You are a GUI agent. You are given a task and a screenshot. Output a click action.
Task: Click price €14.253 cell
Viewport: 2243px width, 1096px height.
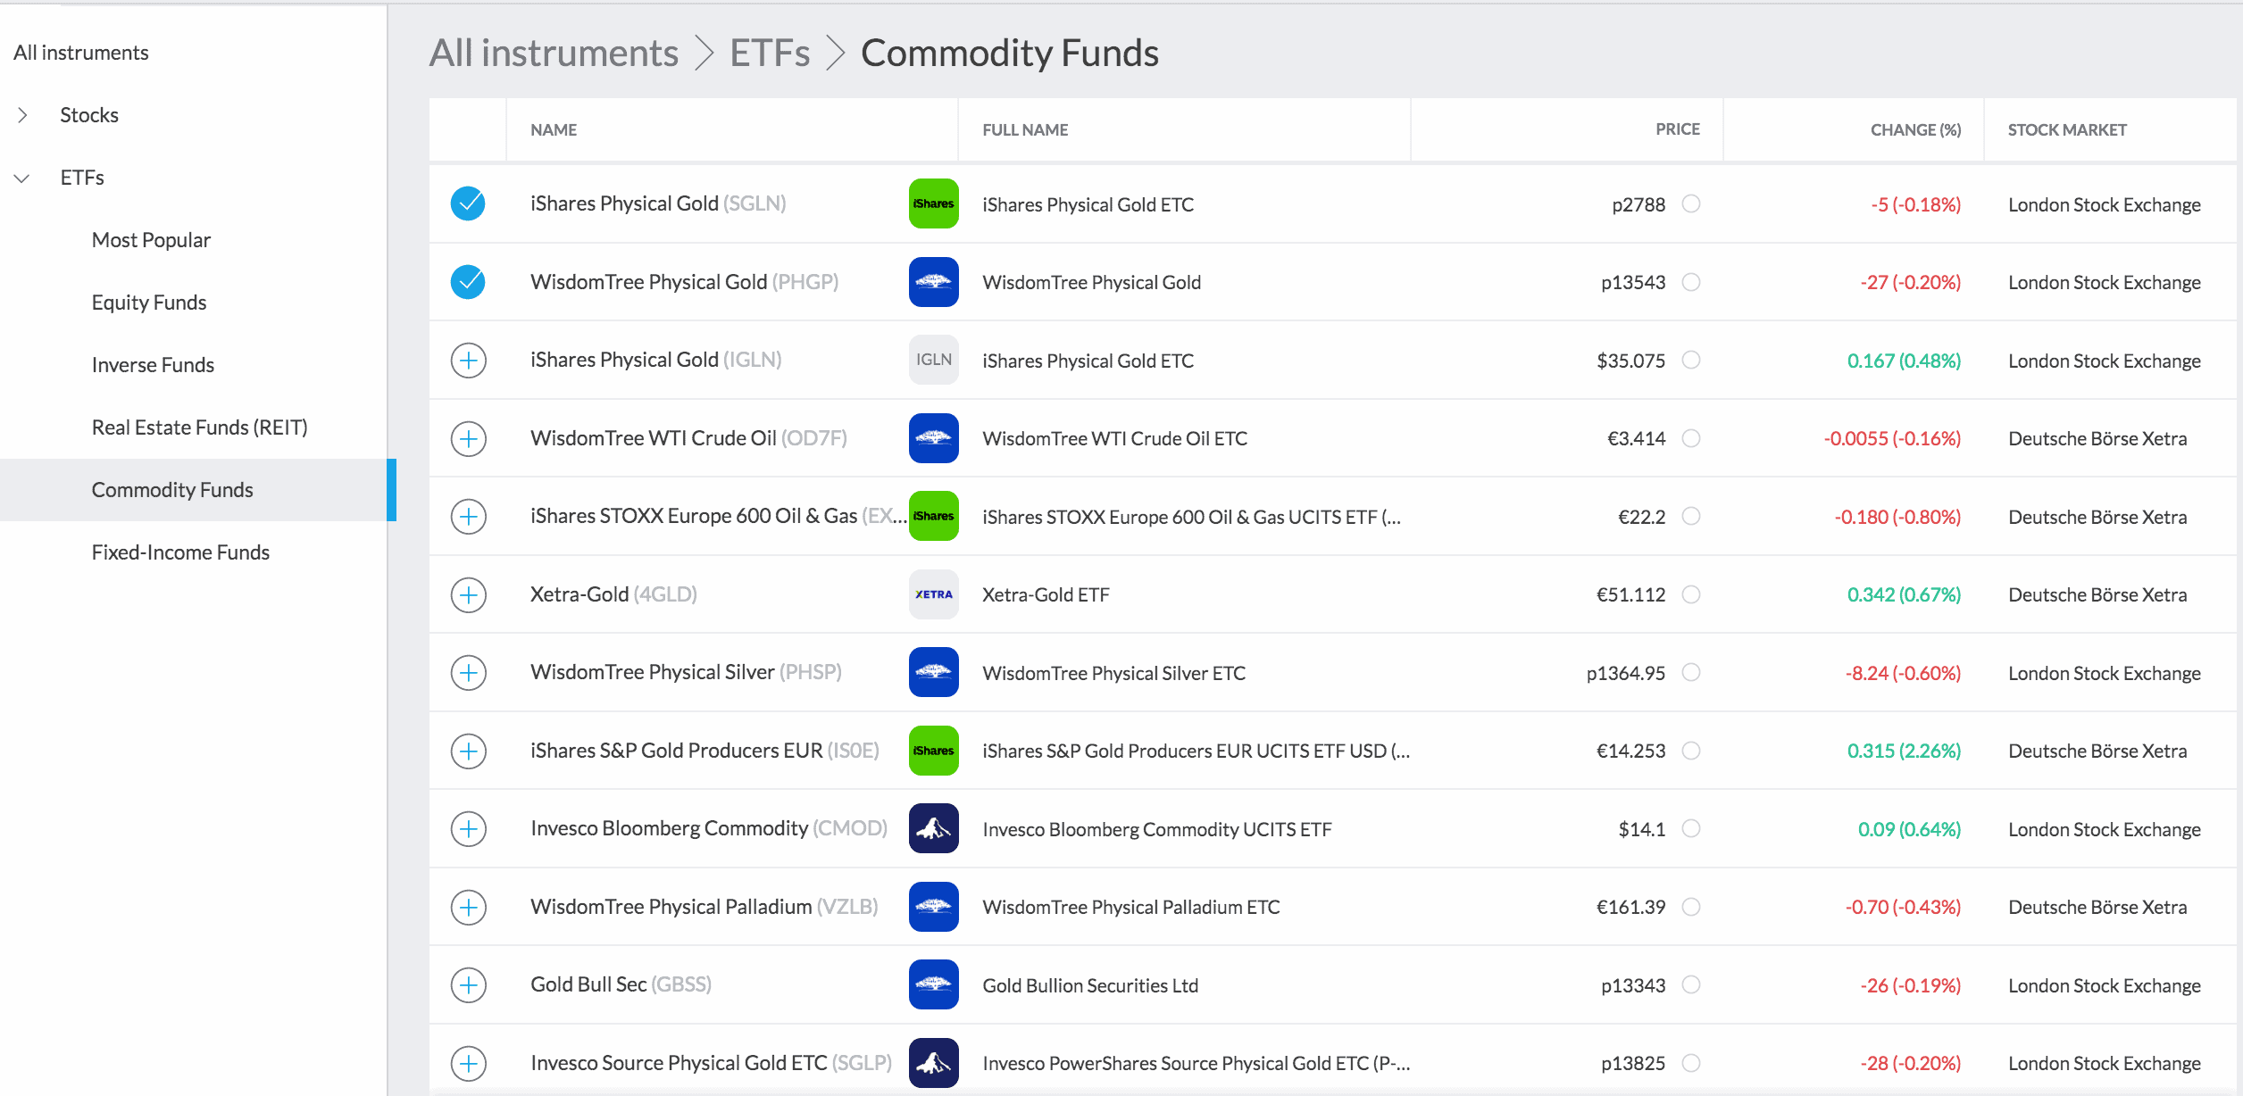tap(1630, 751)
